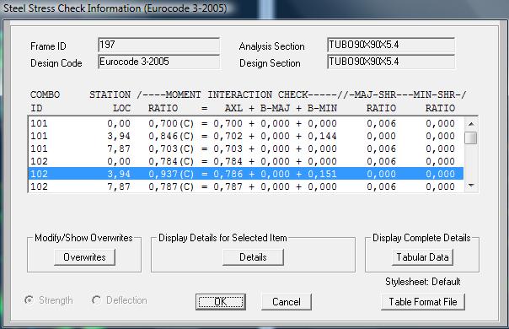Click the results list scrollbar thumb
The width and height of the screenshot is (509, 329).
point(471,138)
